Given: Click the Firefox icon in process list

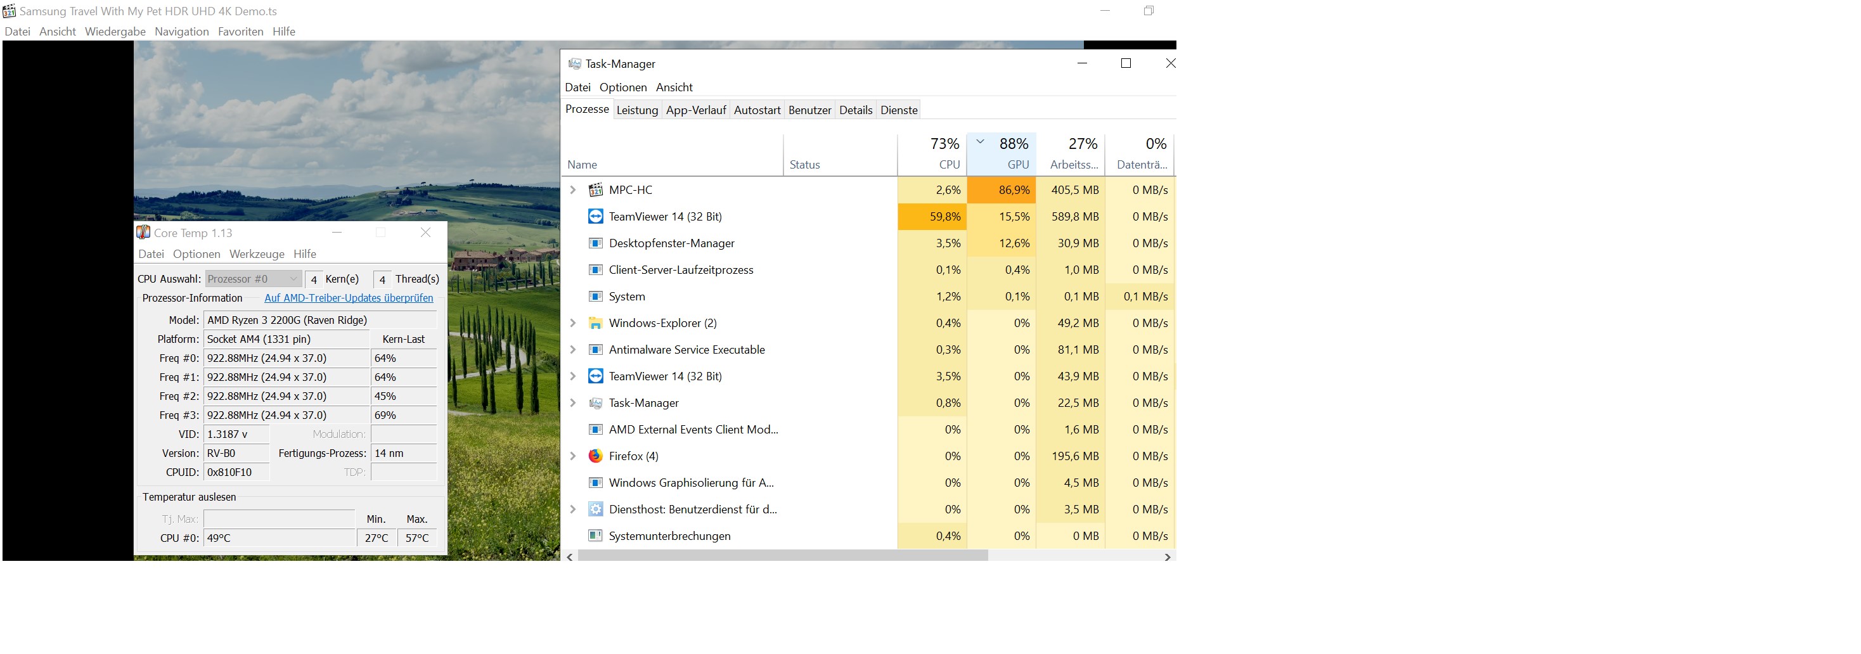Looking at the screenshot, I should [595, 456].
